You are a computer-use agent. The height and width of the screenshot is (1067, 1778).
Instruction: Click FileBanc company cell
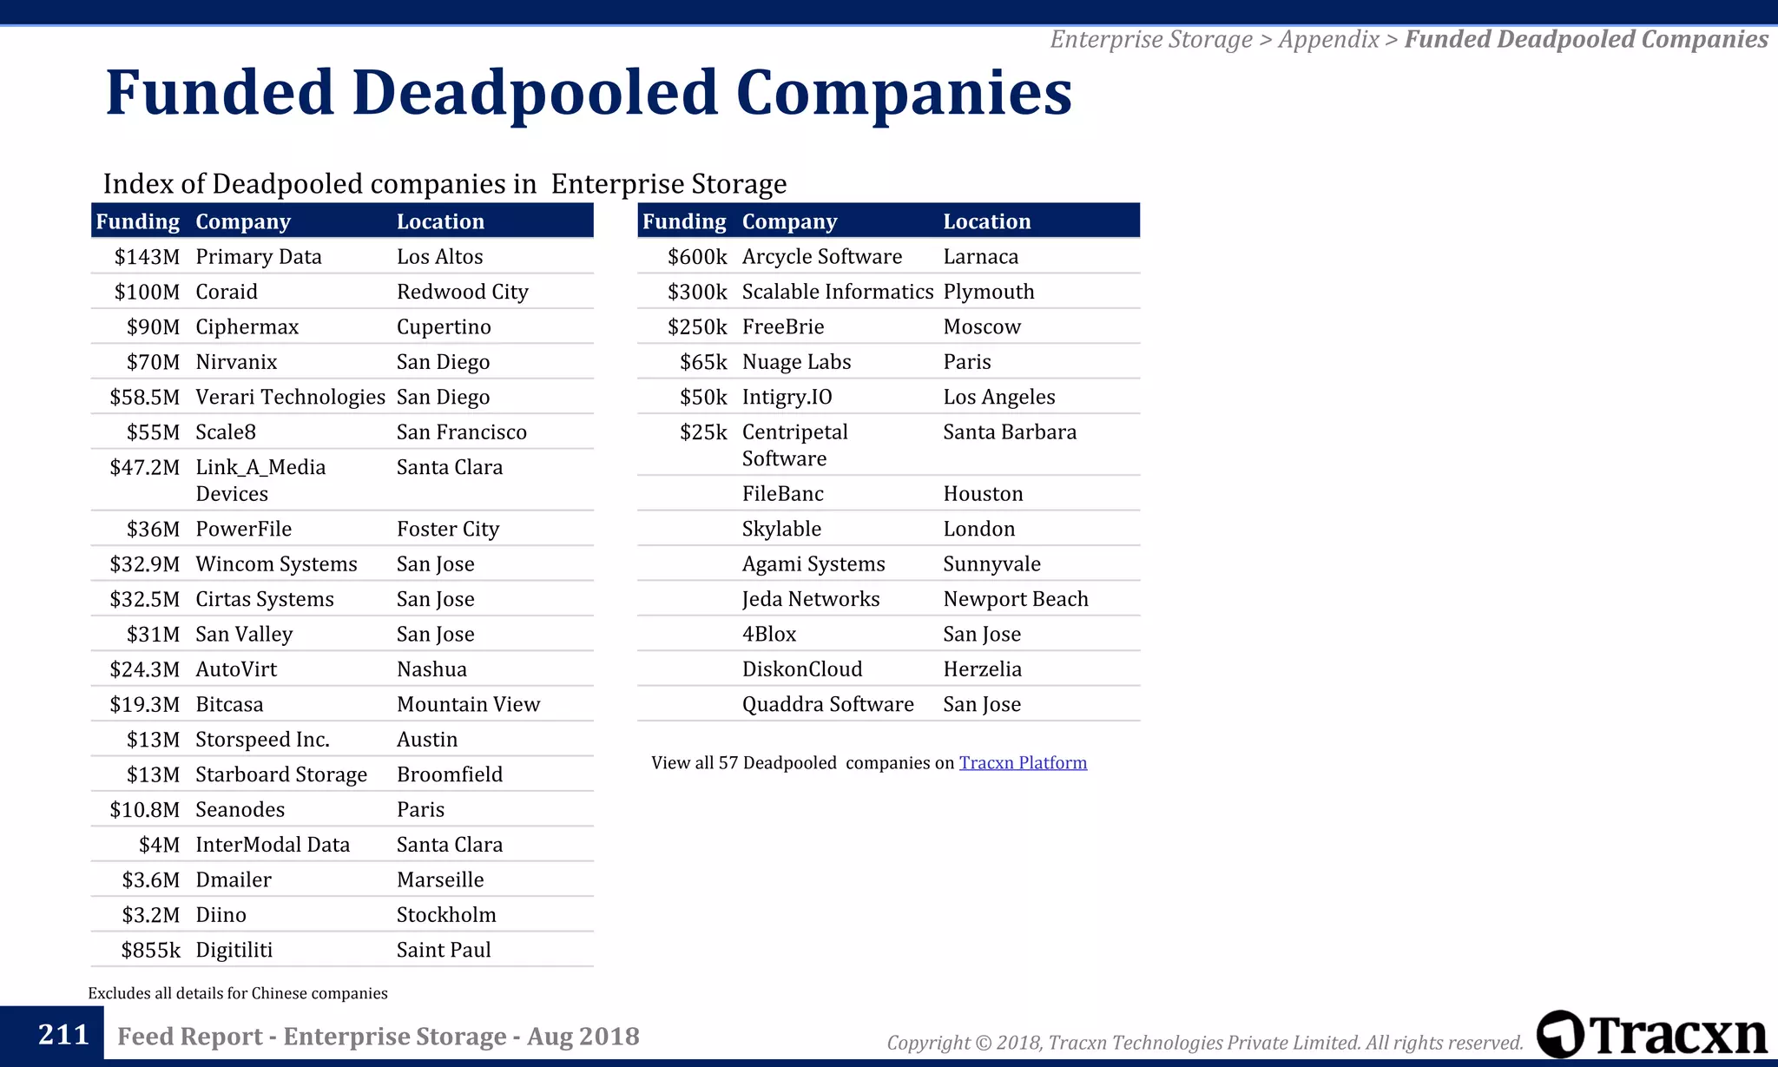pyautogui.click(x=783, y=494)
